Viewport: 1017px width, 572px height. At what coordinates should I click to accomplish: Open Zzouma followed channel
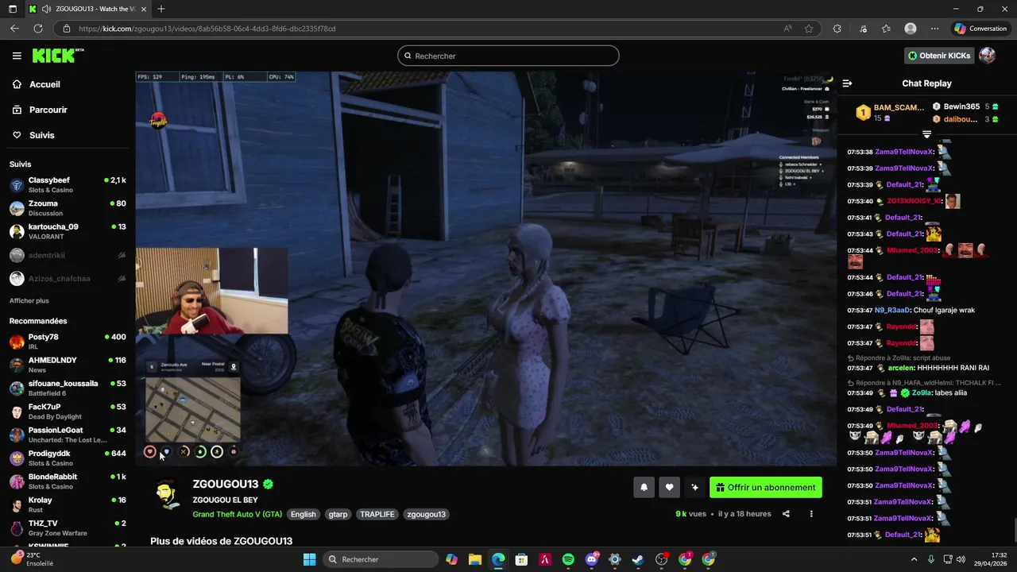[68, 208]
